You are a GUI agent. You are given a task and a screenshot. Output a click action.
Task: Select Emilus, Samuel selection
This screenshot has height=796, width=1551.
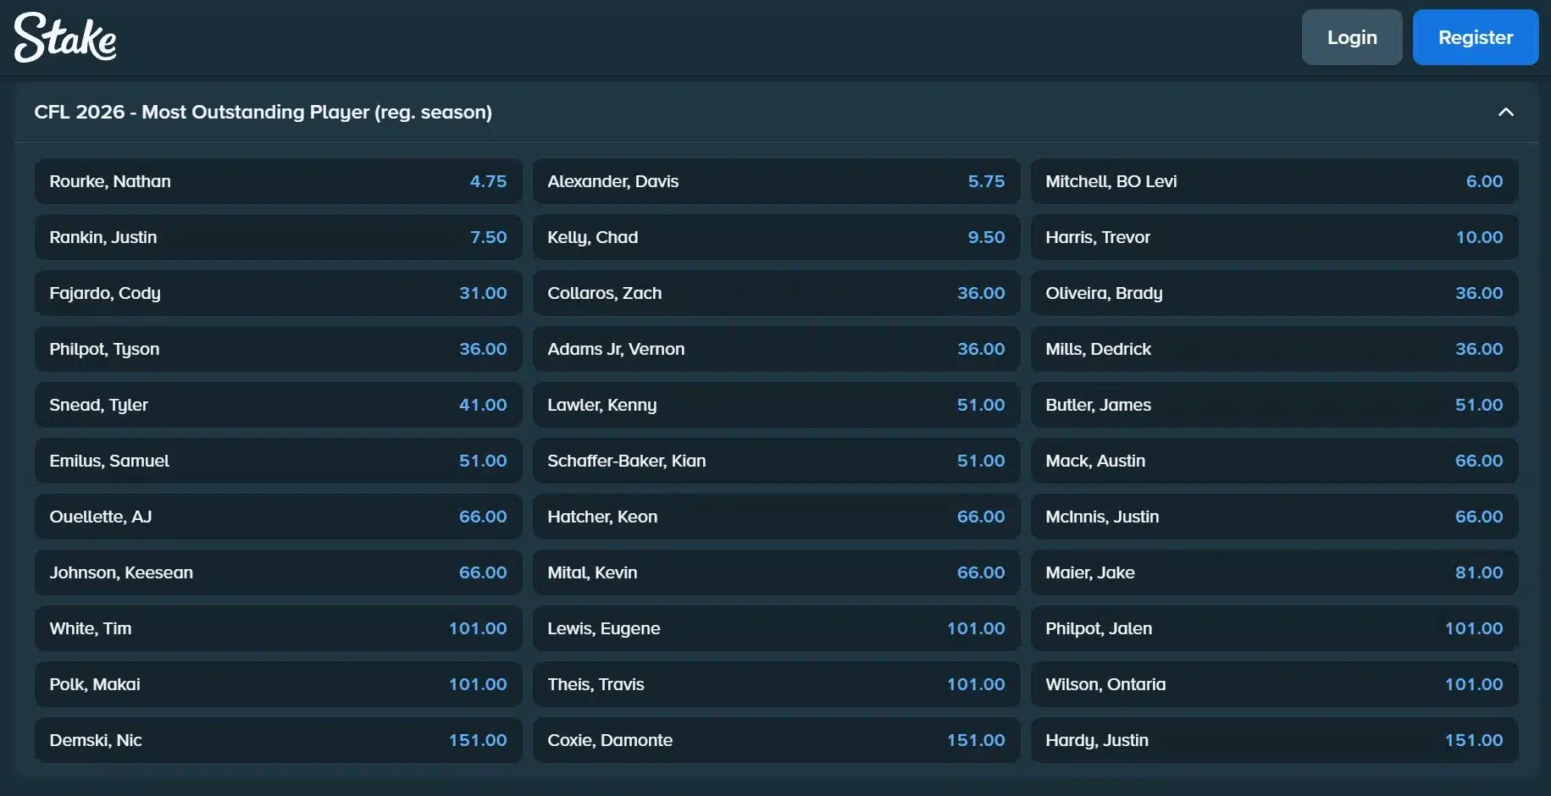tap(278, 461)
